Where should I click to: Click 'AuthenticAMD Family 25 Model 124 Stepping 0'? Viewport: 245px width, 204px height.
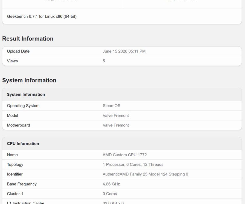click(146, 174)
